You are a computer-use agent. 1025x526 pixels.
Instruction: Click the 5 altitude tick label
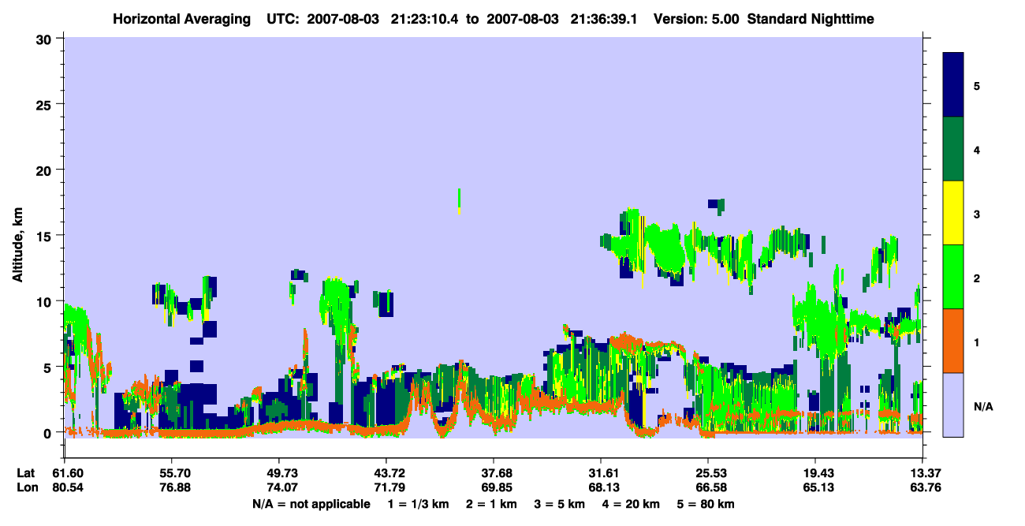(50, 367)
